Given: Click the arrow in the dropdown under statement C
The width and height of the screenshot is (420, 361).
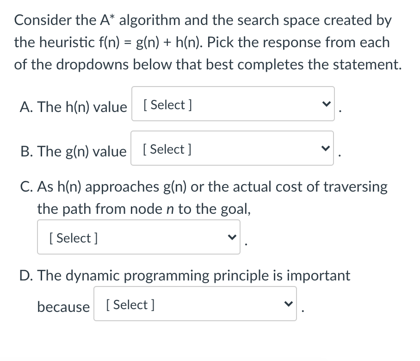Looking at the screenshot, I should tap(232, 237).
